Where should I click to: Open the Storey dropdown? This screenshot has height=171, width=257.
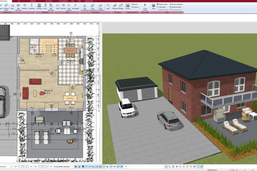[135, 7]
